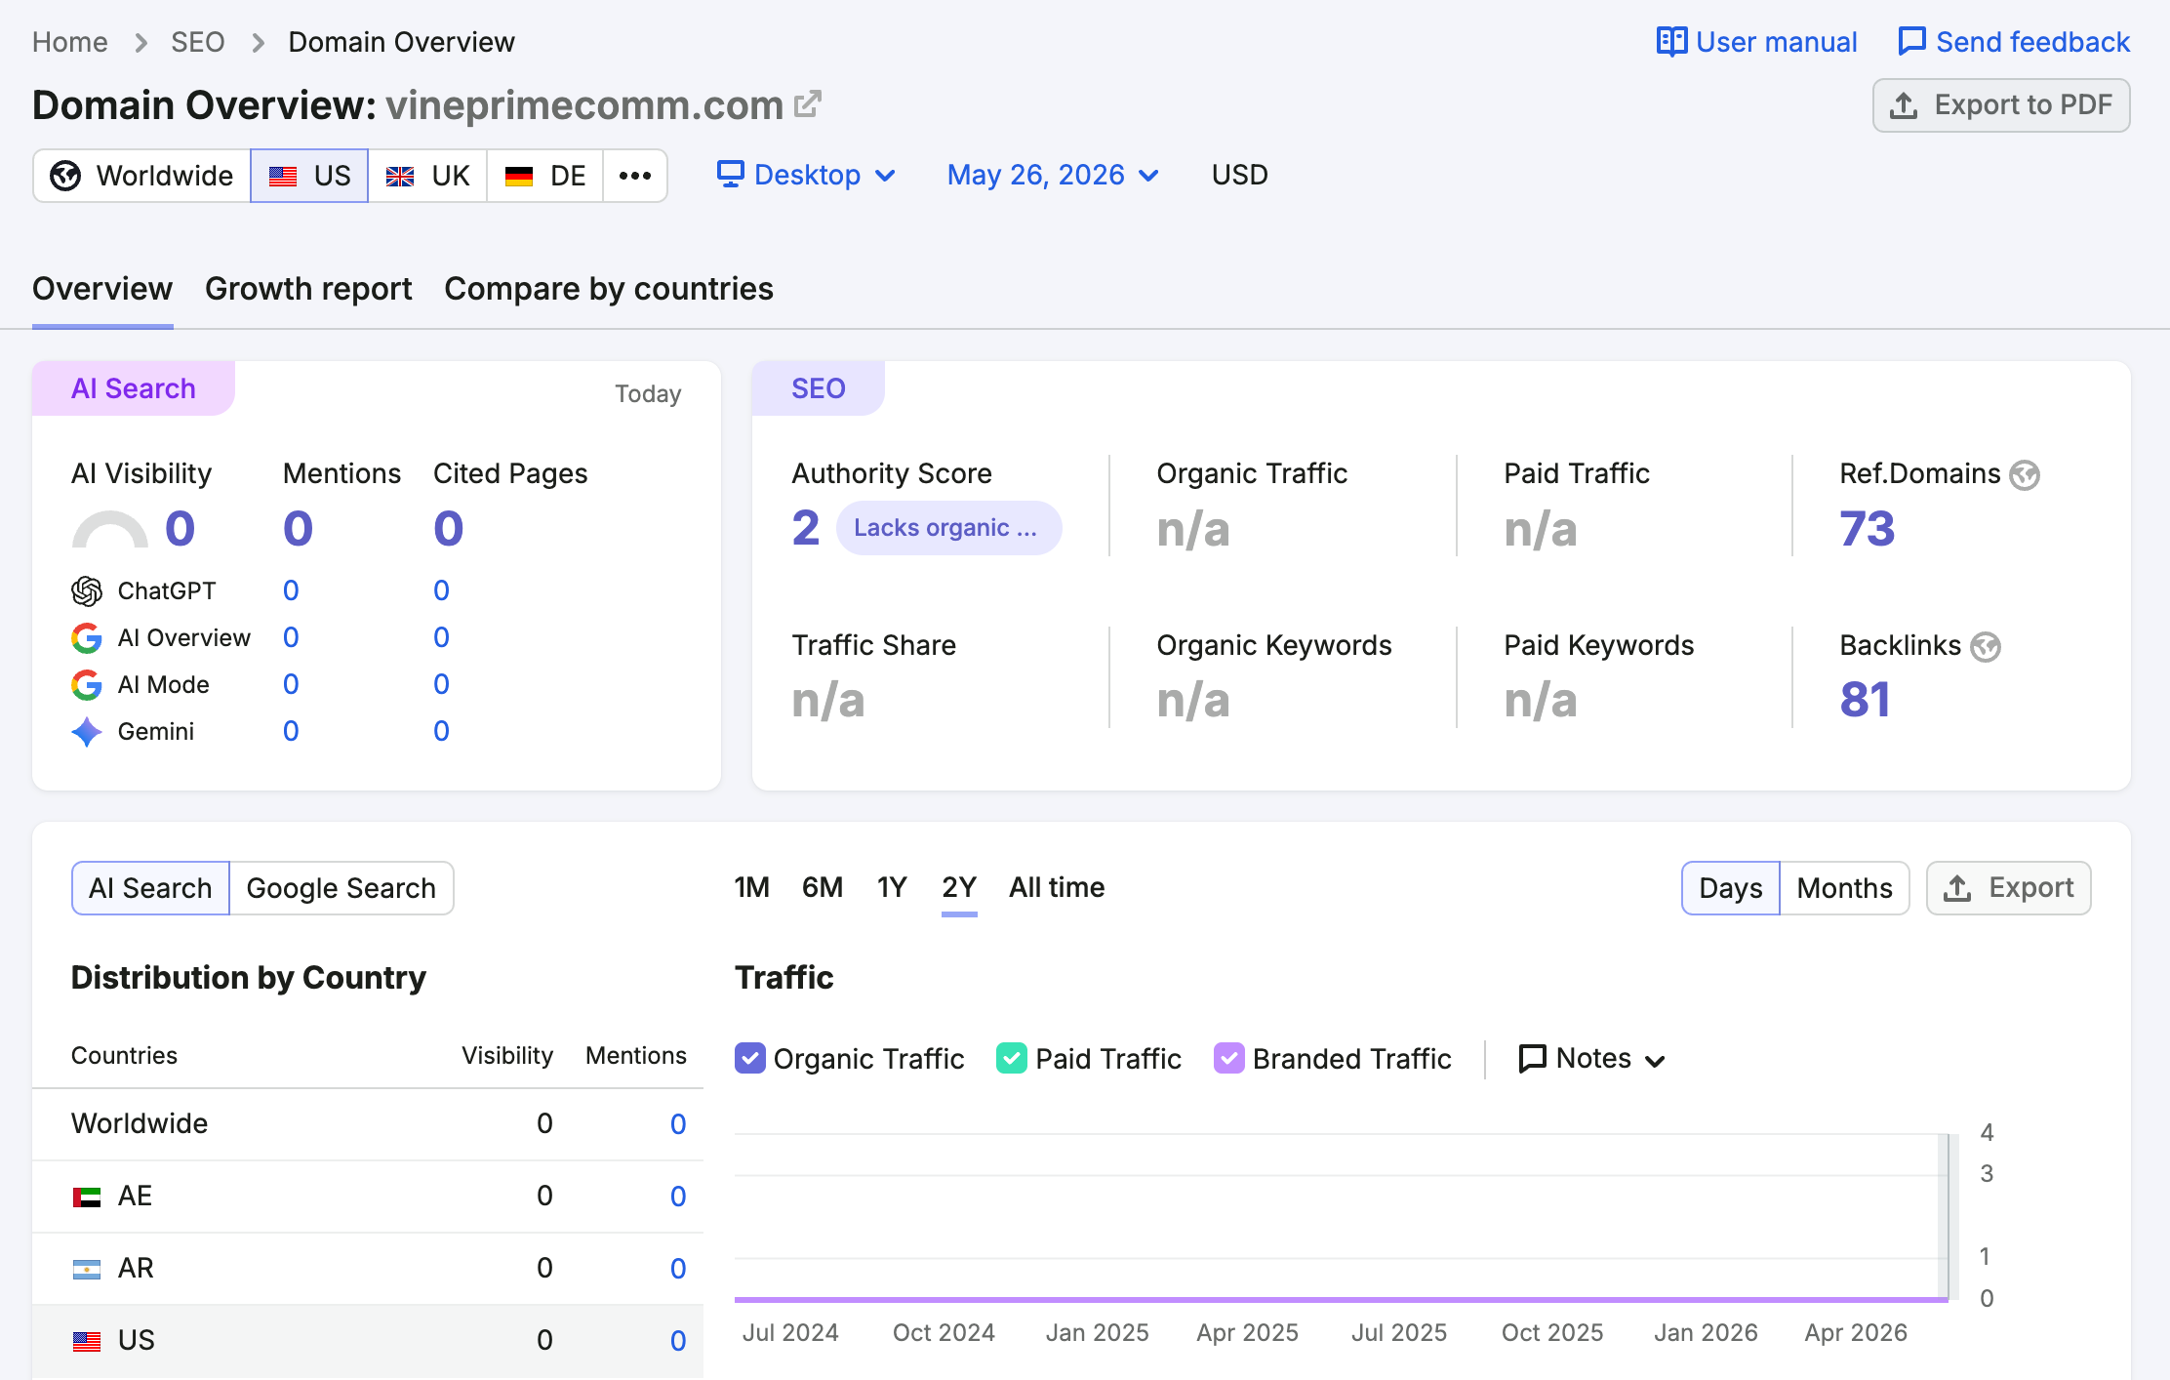Switch chart granularity to Months
The image size is (2170, 1380).
point(1844,888)
